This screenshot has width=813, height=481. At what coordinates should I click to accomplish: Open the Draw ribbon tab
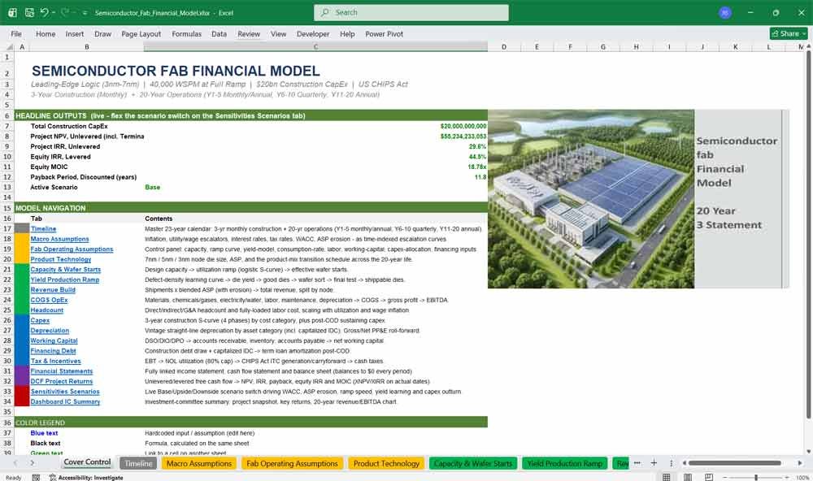point(102,33)
